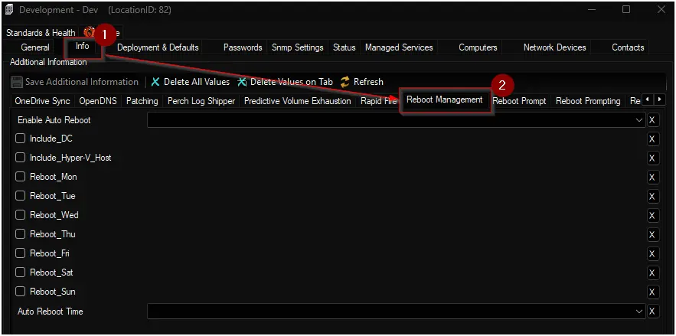Clear the Reboot_Sun value with X

coord(653,292)
